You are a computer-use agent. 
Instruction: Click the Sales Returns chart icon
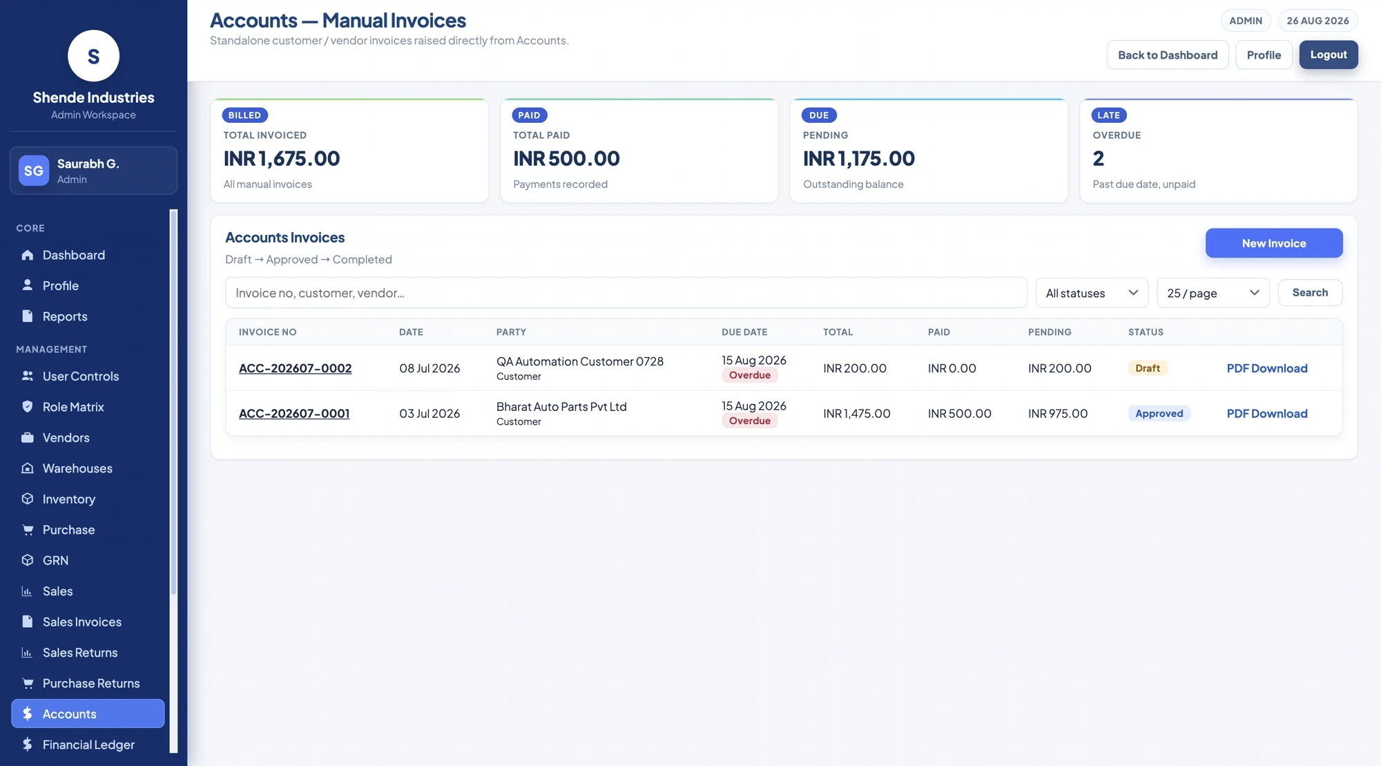[28, 653]
